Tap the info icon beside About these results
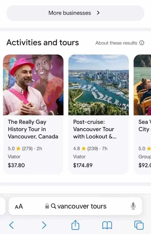This screenshot has height=234, width=151. pos(142,43)
